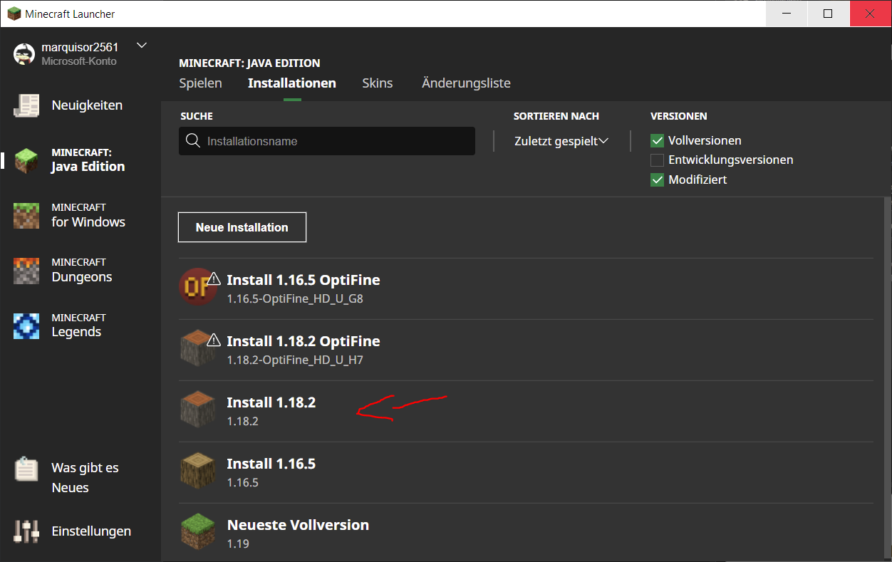Select Minecraft: Java Edition in the sidebar
This screenshot has width=892, height=562.
pyautogui.click(x=80, y=160)
